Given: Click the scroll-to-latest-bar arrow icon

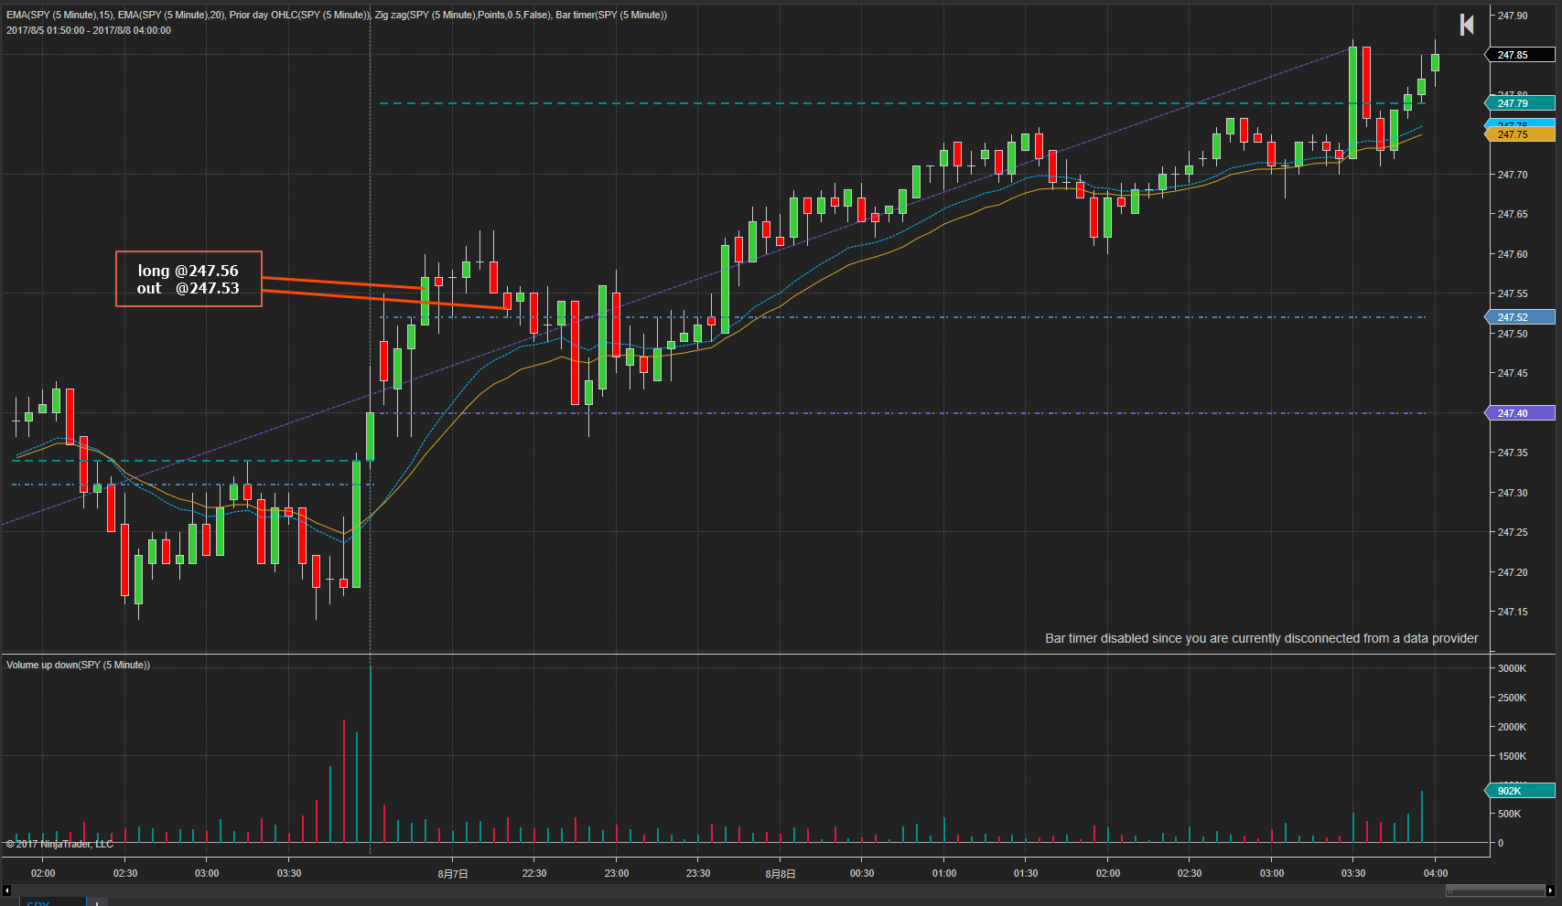Looking at the screenshot, I should click(x=1467, y=25).
